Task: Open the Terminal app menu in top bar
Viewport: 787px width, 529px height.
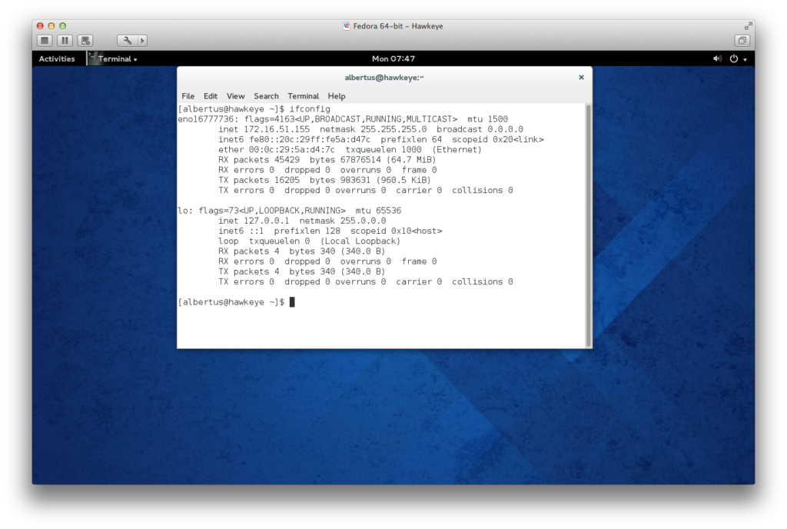Action: [x=114, y=58]
